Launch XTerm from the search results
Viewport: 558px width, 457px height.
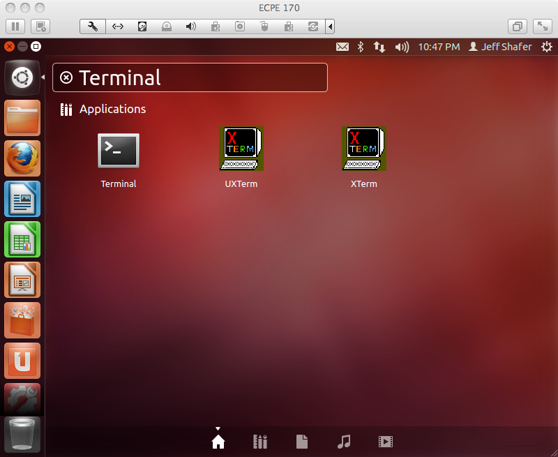(x=363, y=149)
